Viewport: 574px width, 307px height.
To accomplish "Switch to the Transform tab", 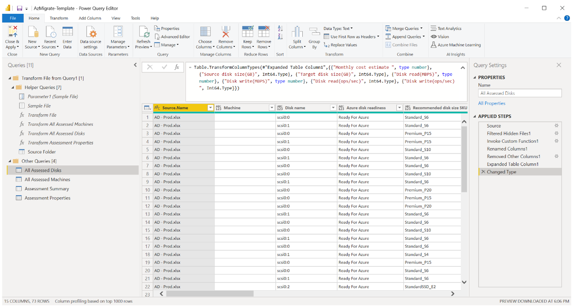I will 59,18.
